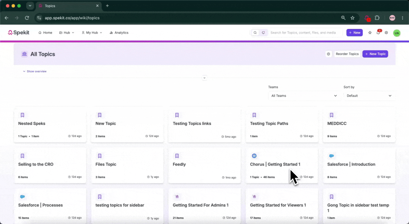Click '9 items' on MEDDICC card

click(x=332, y=137)
